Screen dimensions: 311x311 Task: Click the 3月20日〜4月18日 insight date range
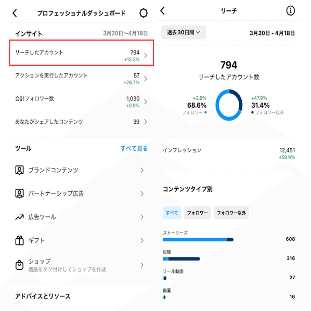click(125, 33)
